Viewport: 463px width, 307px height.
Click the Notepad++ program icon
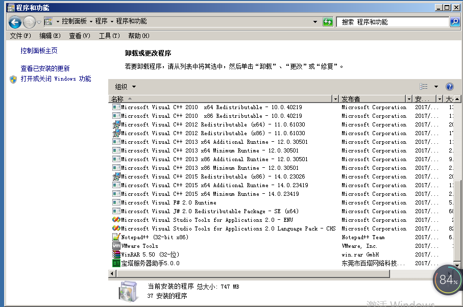click(116, 237)
